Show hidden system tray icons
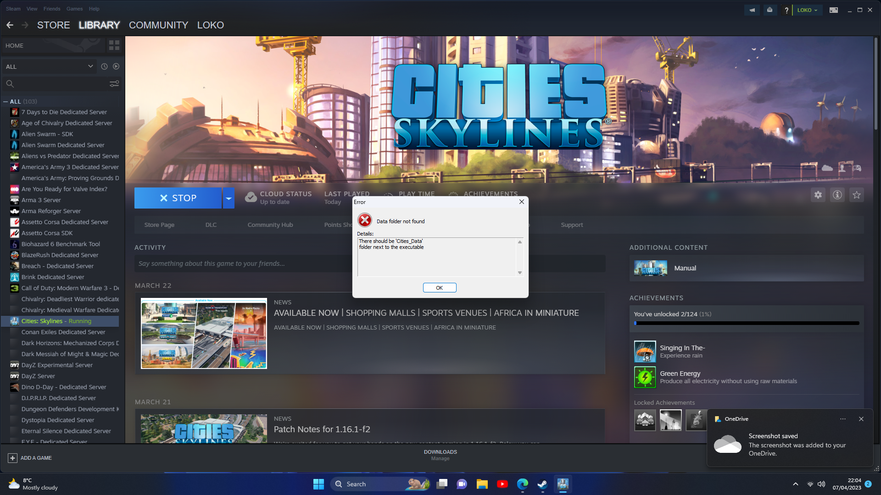Viewport: 881px width, 495px height. pos(796,484)
